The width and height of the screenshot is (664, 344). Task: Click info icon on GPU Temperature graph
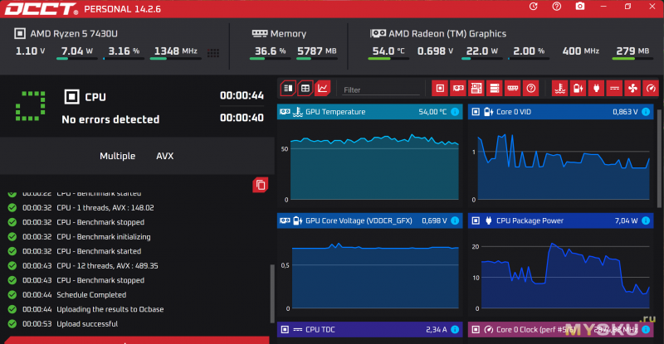[455, 112]
